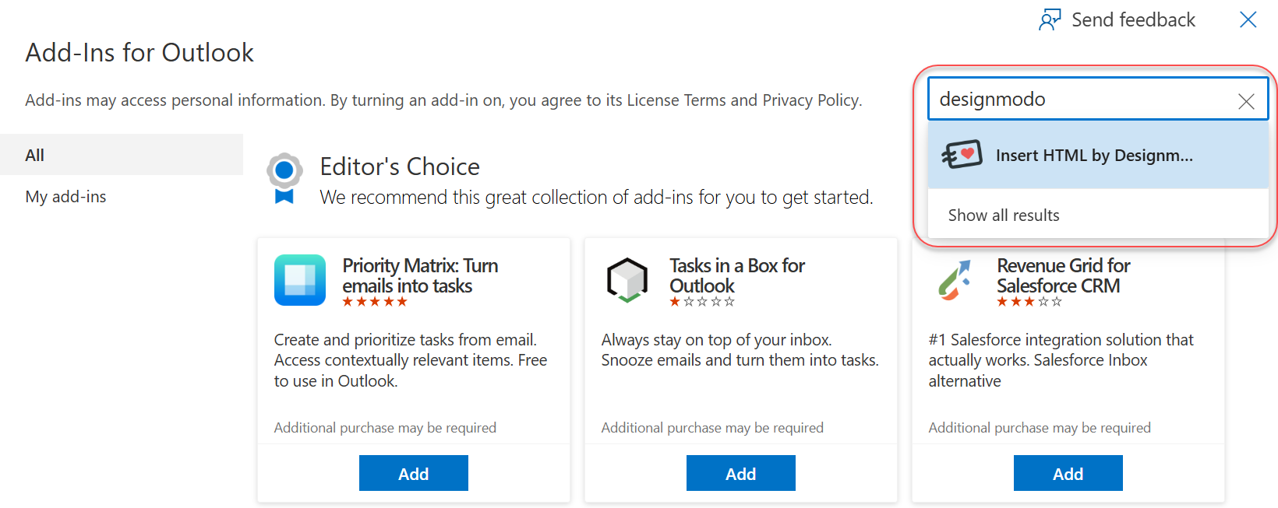
Task: Show all search results
Action: coord(1004,215)
